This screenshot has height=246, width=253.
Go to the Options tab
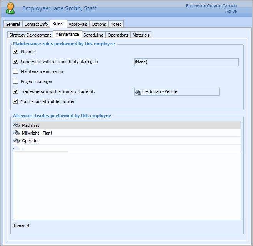99,24
